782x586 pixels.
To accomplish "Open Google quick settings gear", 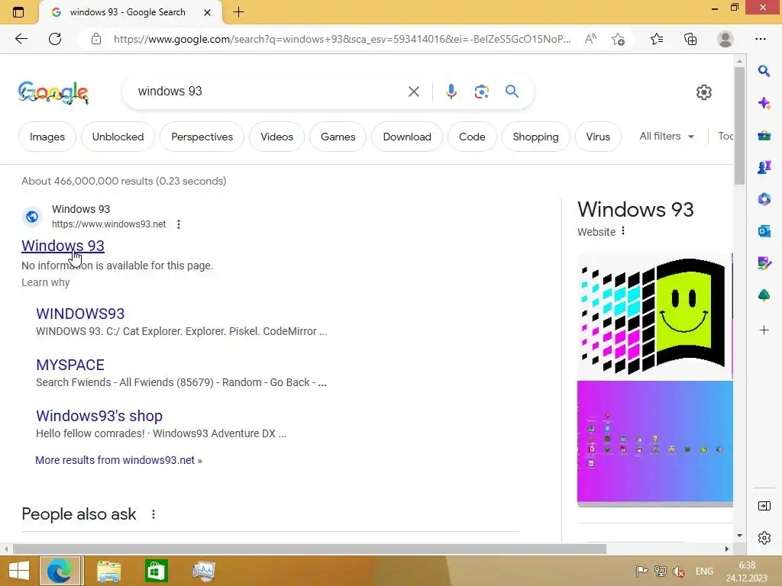I will [x=703, y=92].
